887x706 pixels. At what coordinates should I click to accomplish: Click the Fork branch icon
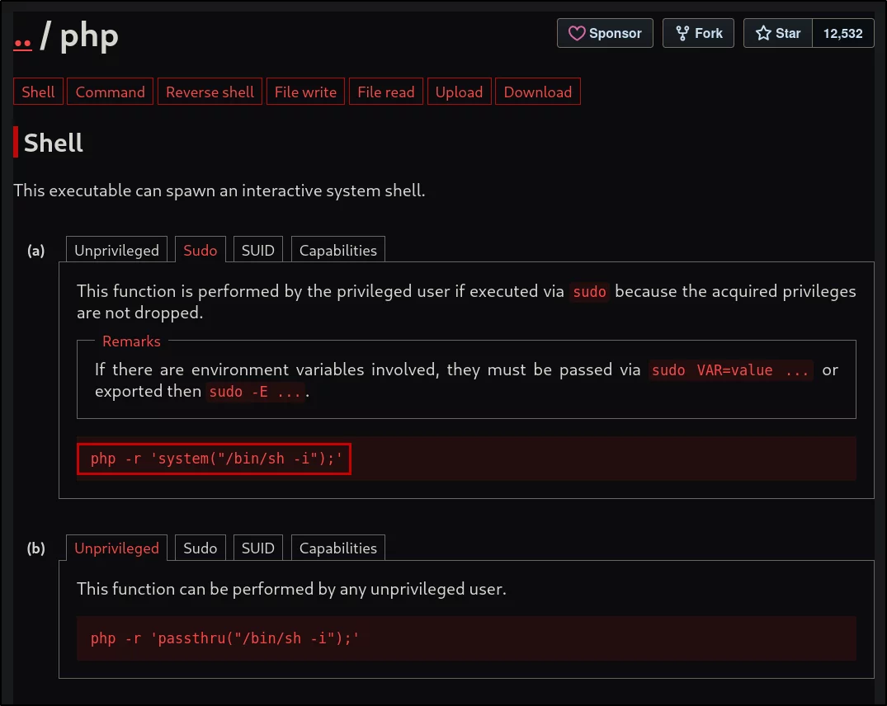coord(682,33)
